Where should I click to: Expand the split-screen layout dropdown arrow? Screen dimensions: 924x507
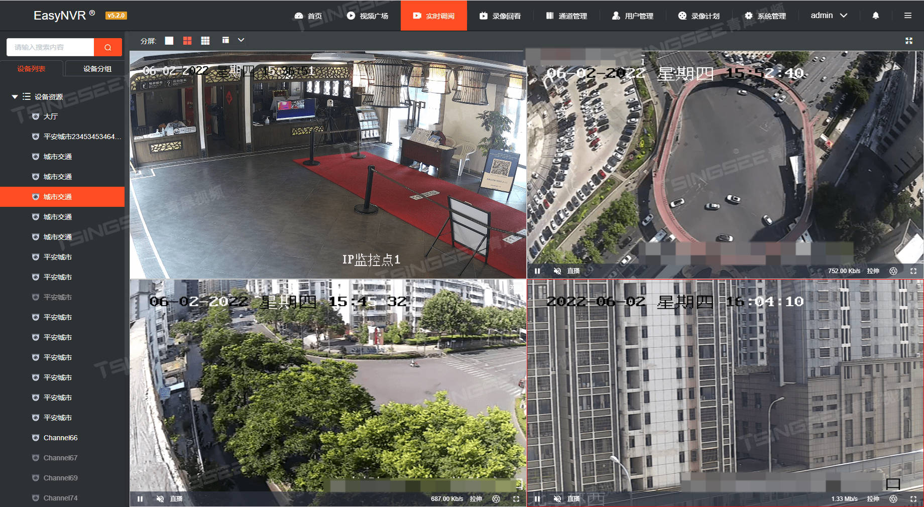pyautogui.click(x=241, y=40)
